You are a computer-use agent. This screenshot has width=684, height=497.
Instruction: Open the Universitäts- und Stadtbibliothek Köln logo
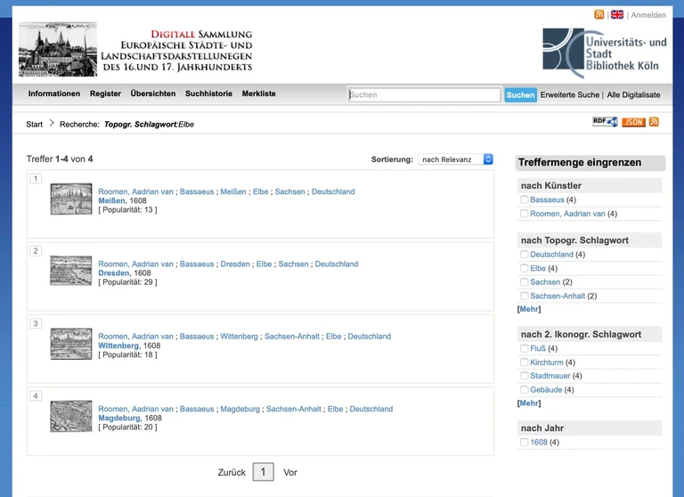click(604, 53)
